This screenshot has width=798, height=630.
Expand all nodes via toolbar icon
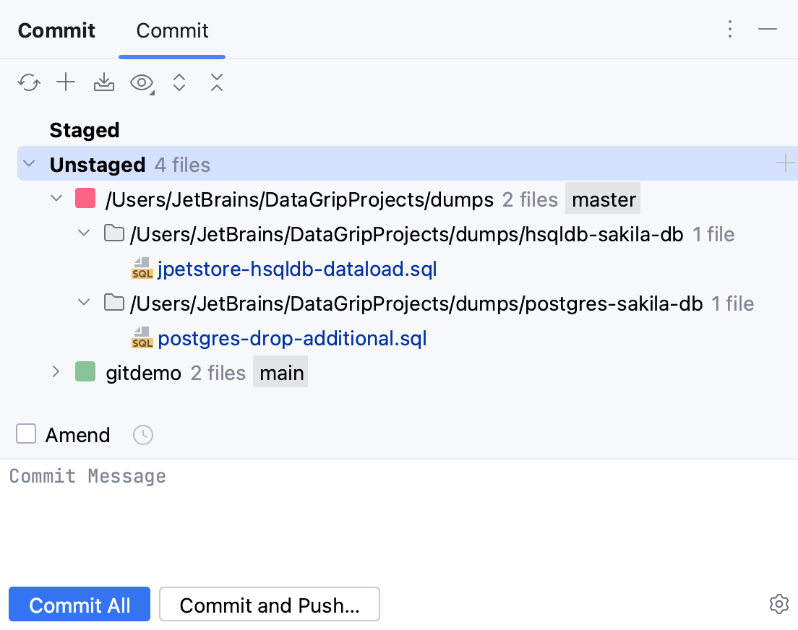pyautogui.click(x=179, y=82)
